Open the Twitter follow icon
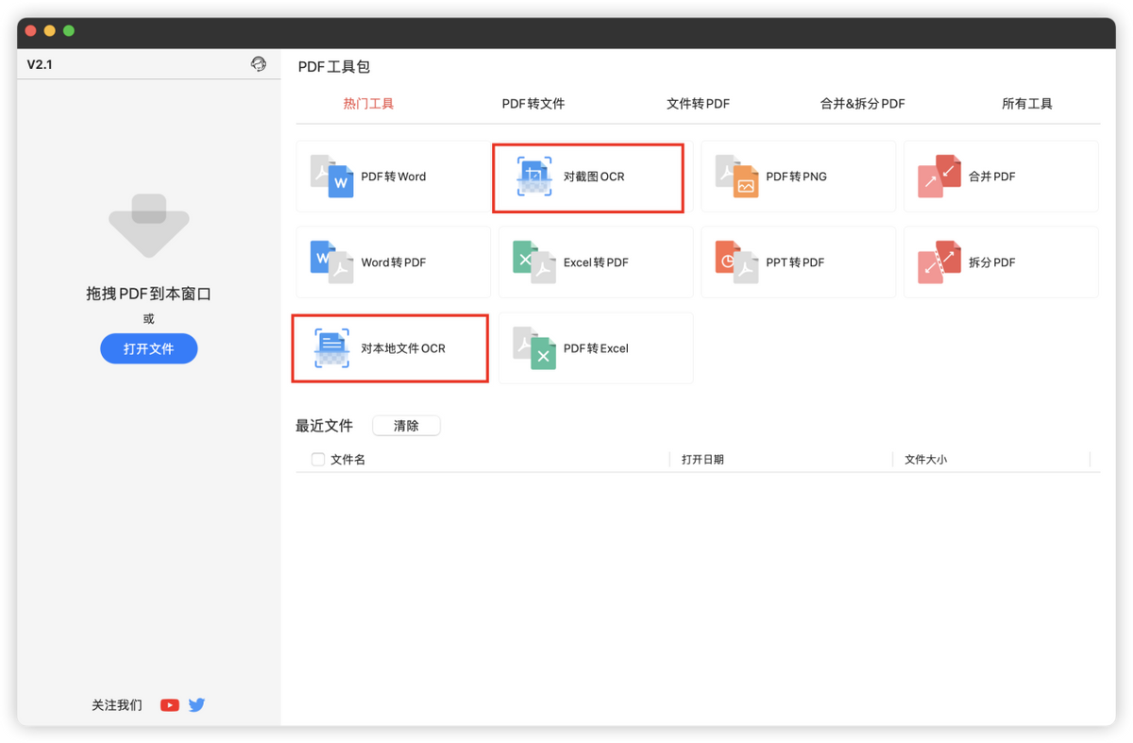Viewport: 1133px width, 743px height. 196,704
